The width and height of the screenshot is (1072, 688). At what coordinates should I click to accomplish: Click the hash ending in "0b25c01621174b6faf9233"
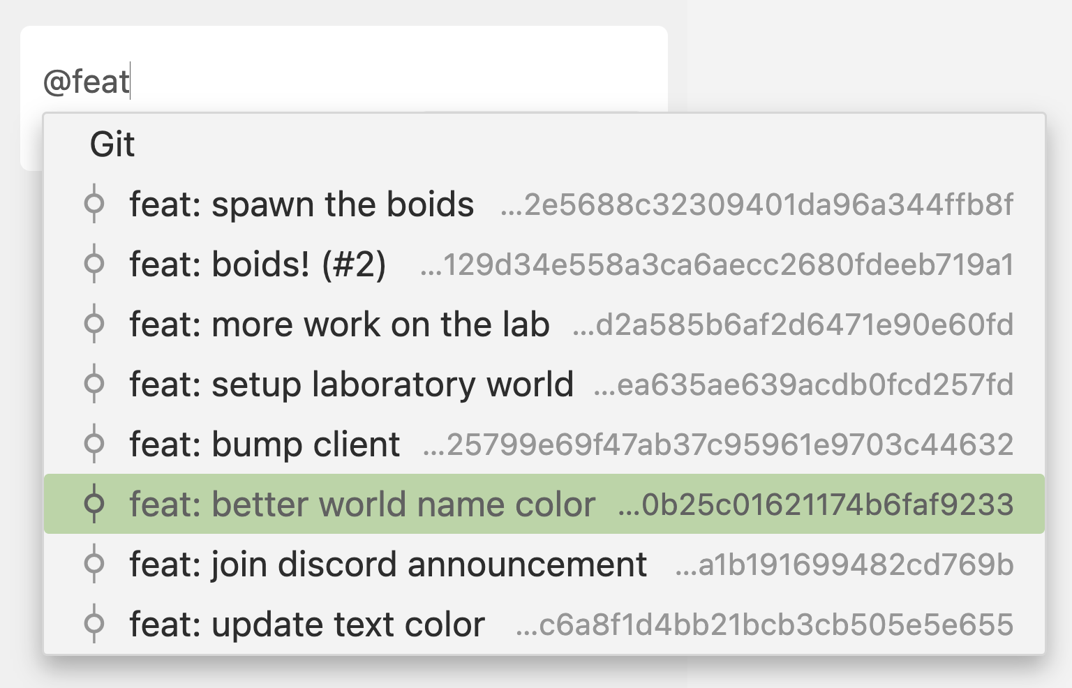[x=817, y=504]
